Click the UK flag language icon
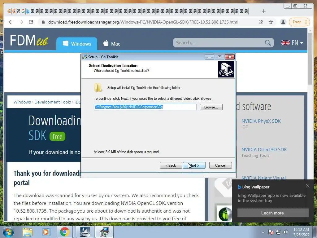This screenshot has height=238, width=317. tap(285, 43)
